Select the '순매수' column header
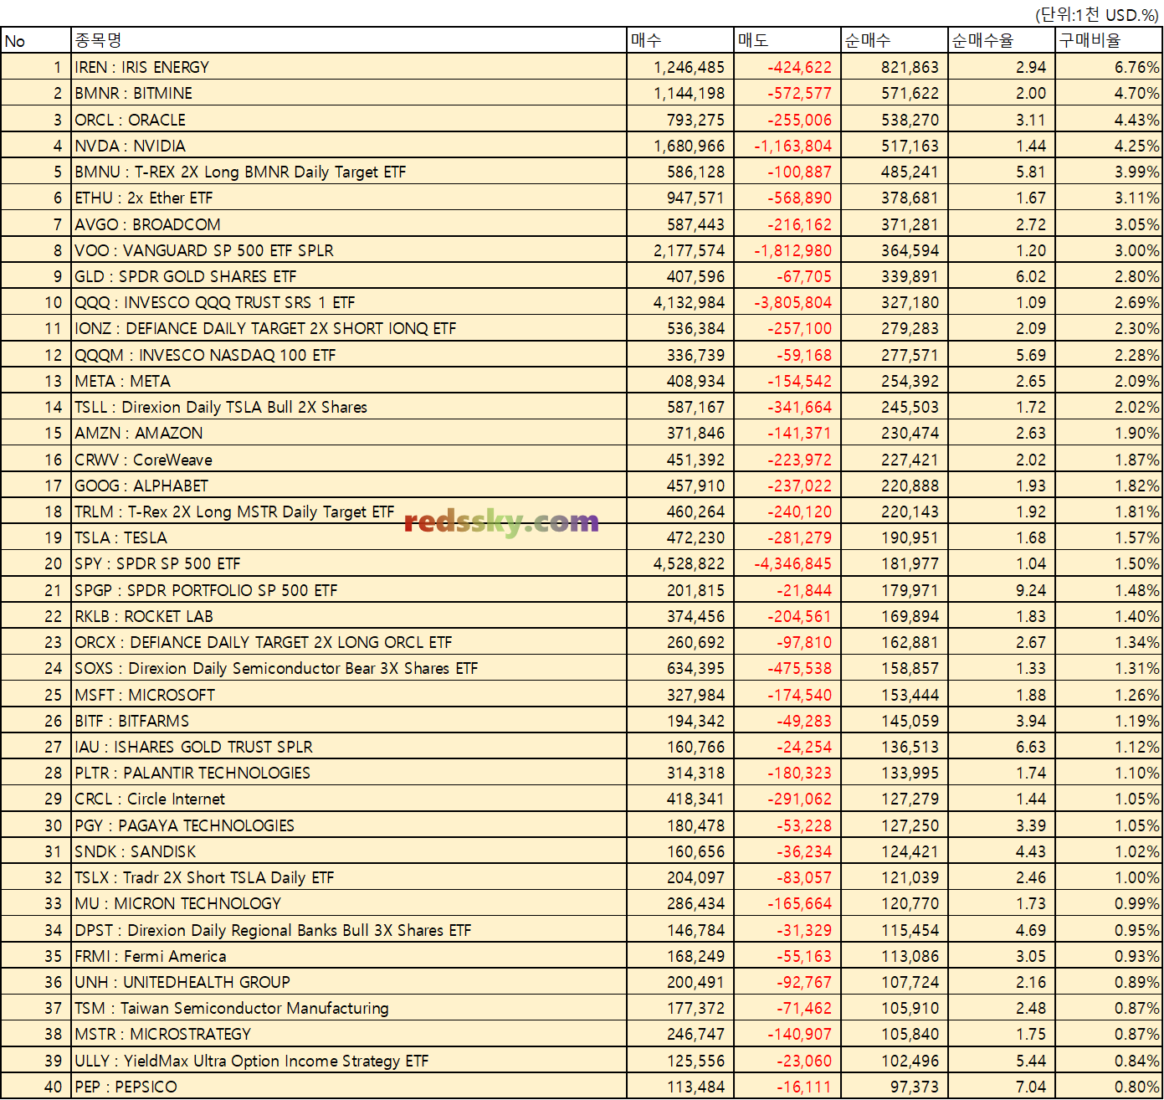Screen dimensions: 1164x1100 point(895,40)
